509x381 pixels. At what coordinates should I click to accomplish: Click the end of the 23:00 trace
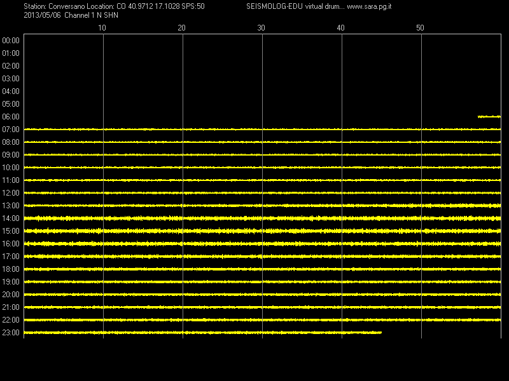[380, 333]
